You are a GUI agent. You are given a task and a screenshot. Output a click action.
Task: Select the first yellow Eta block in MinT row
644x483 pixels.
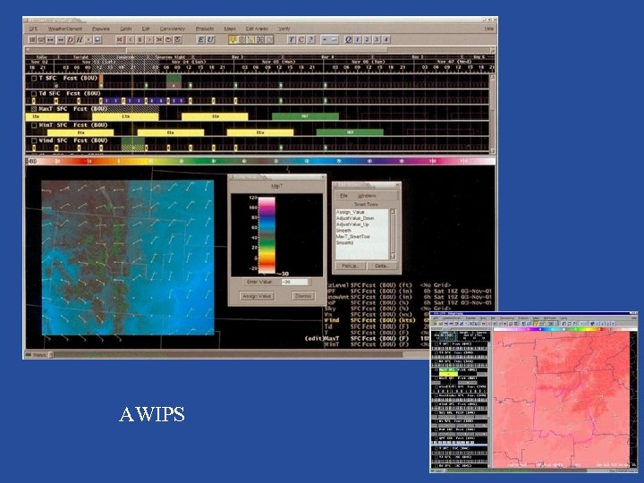tap(80, 132)
